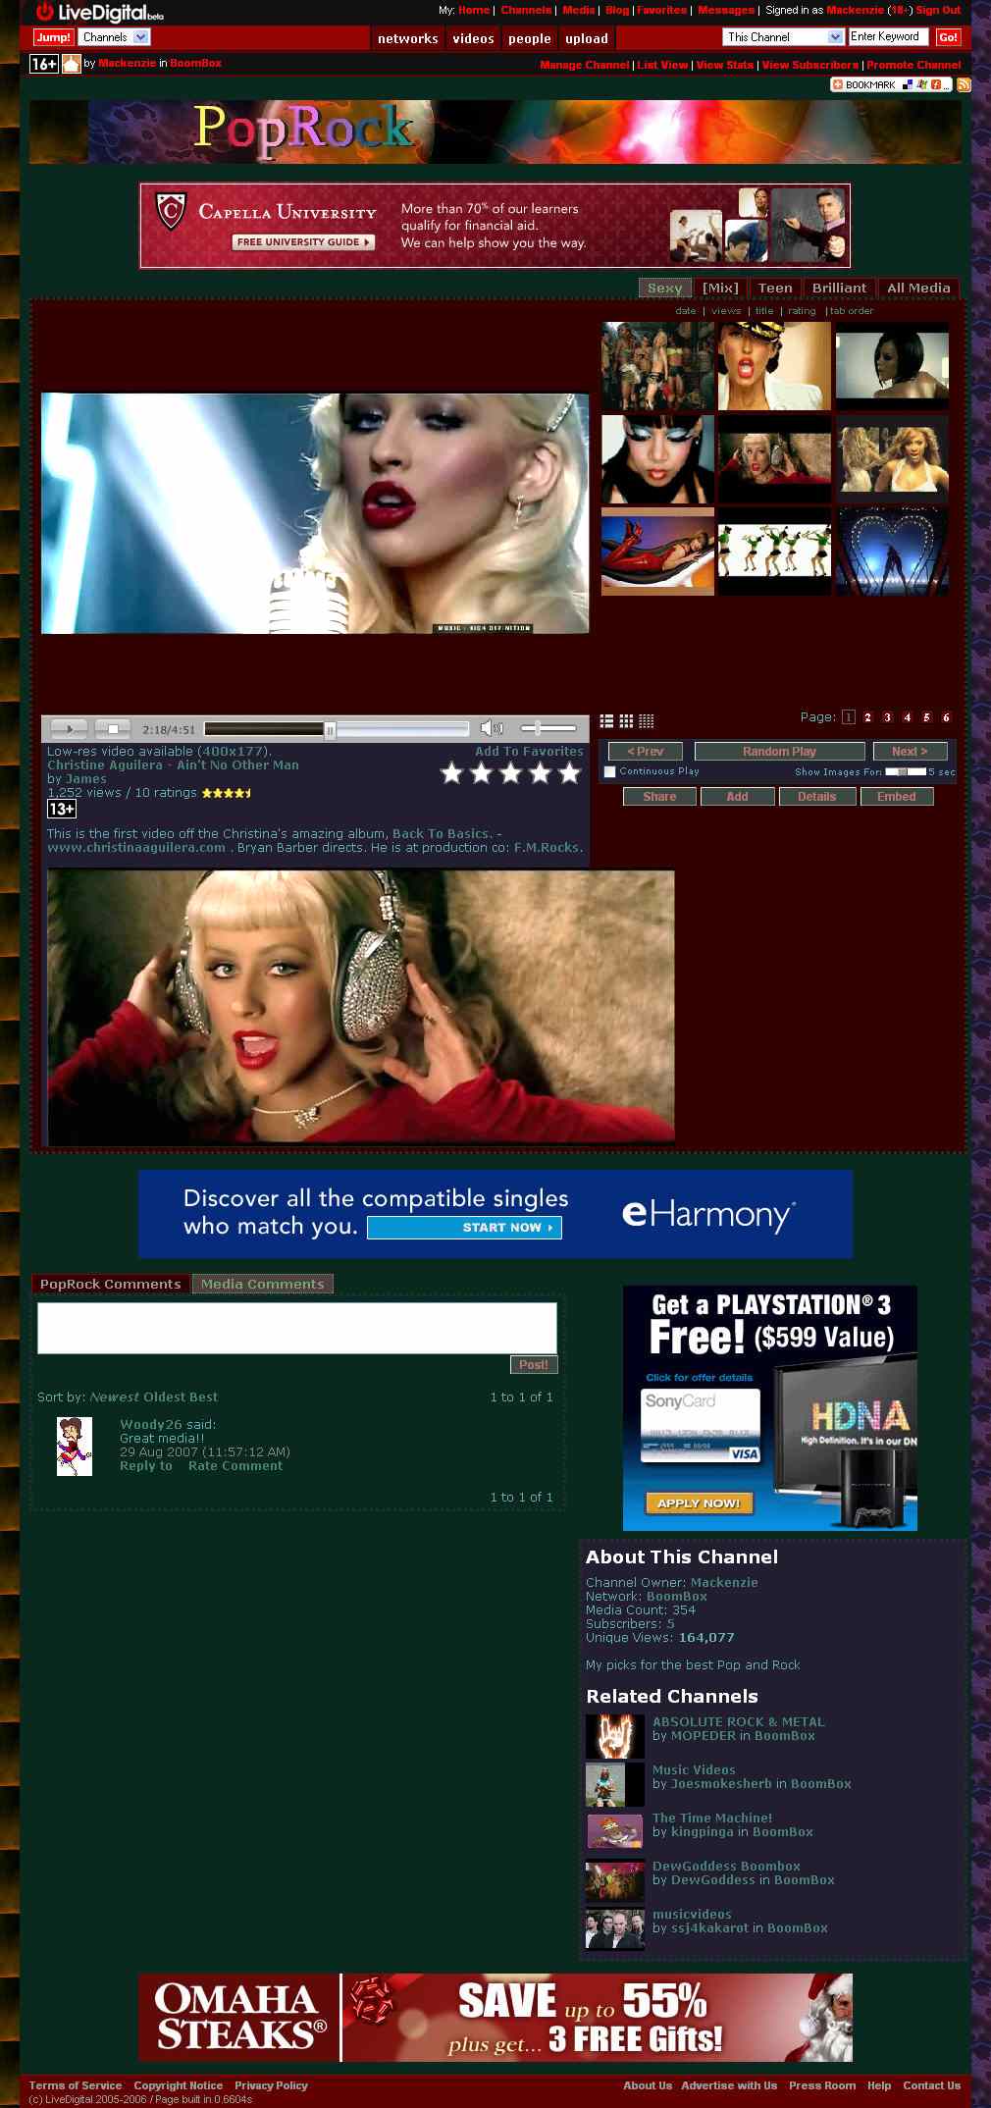Switch to medium grid view icon
This screenshot has width=991, height=2108.
(x=626, y=721)
